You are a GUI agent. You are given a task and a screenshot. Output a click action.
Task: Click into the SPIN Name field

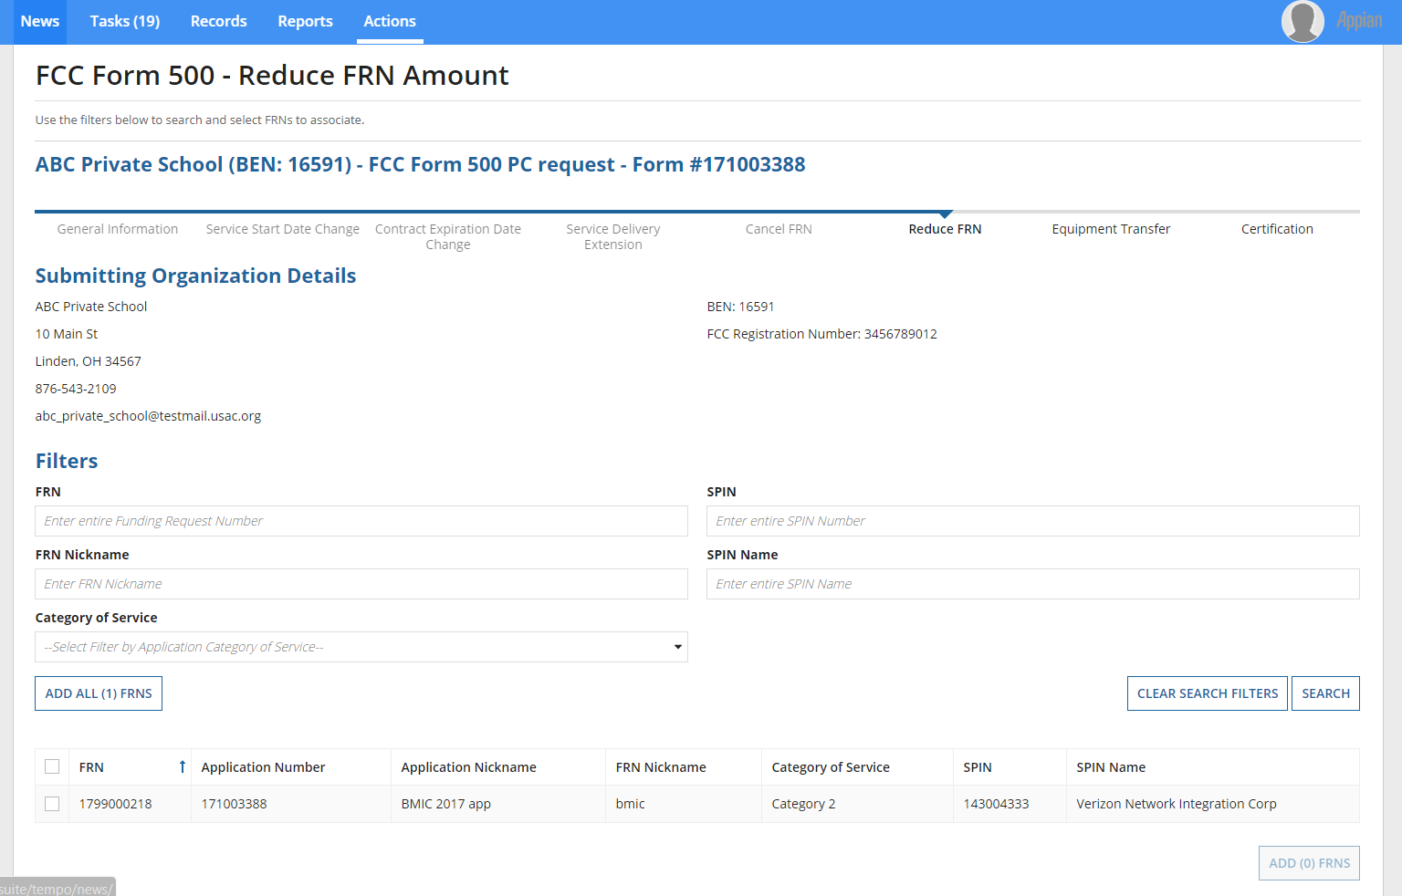[x=1032, y=584]
